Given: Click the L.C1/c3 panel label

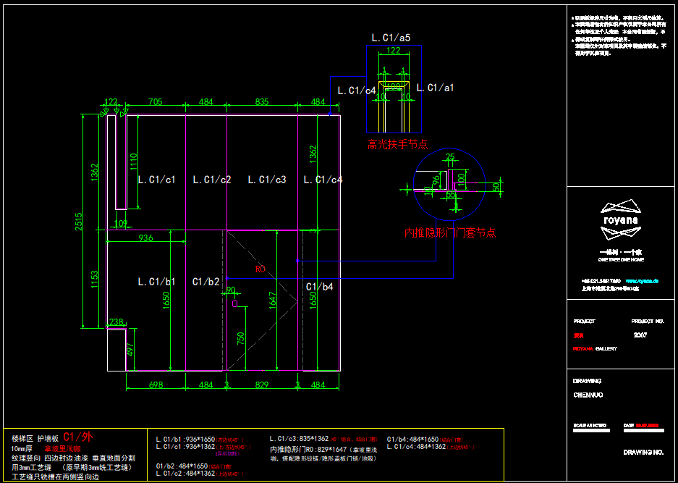Looking at the screenshot, I should coord(267,180).
